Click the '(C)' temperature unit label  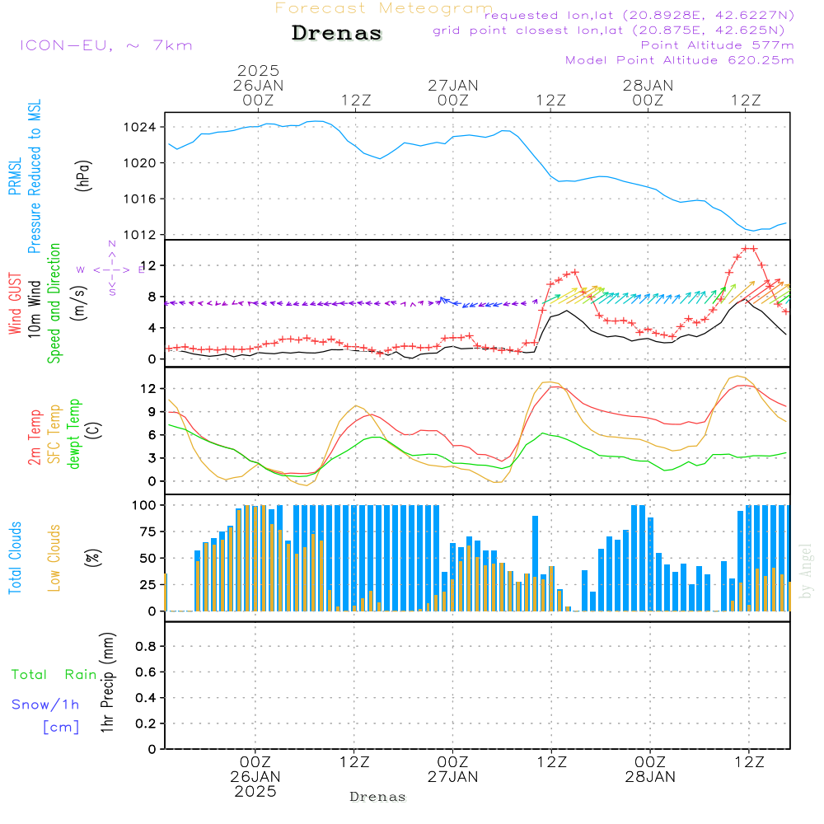[x=94, y=430]
